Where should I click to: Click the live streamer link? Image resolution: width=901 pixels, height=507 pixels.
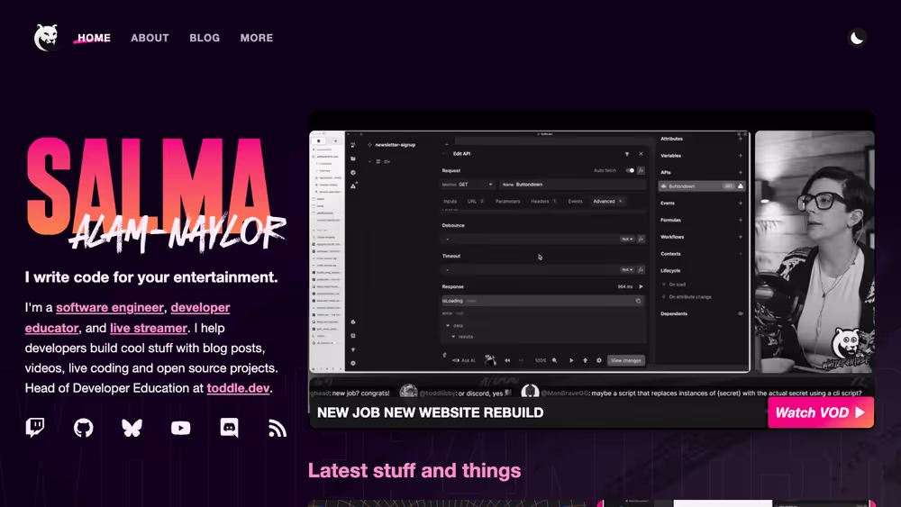coord(149,328)
